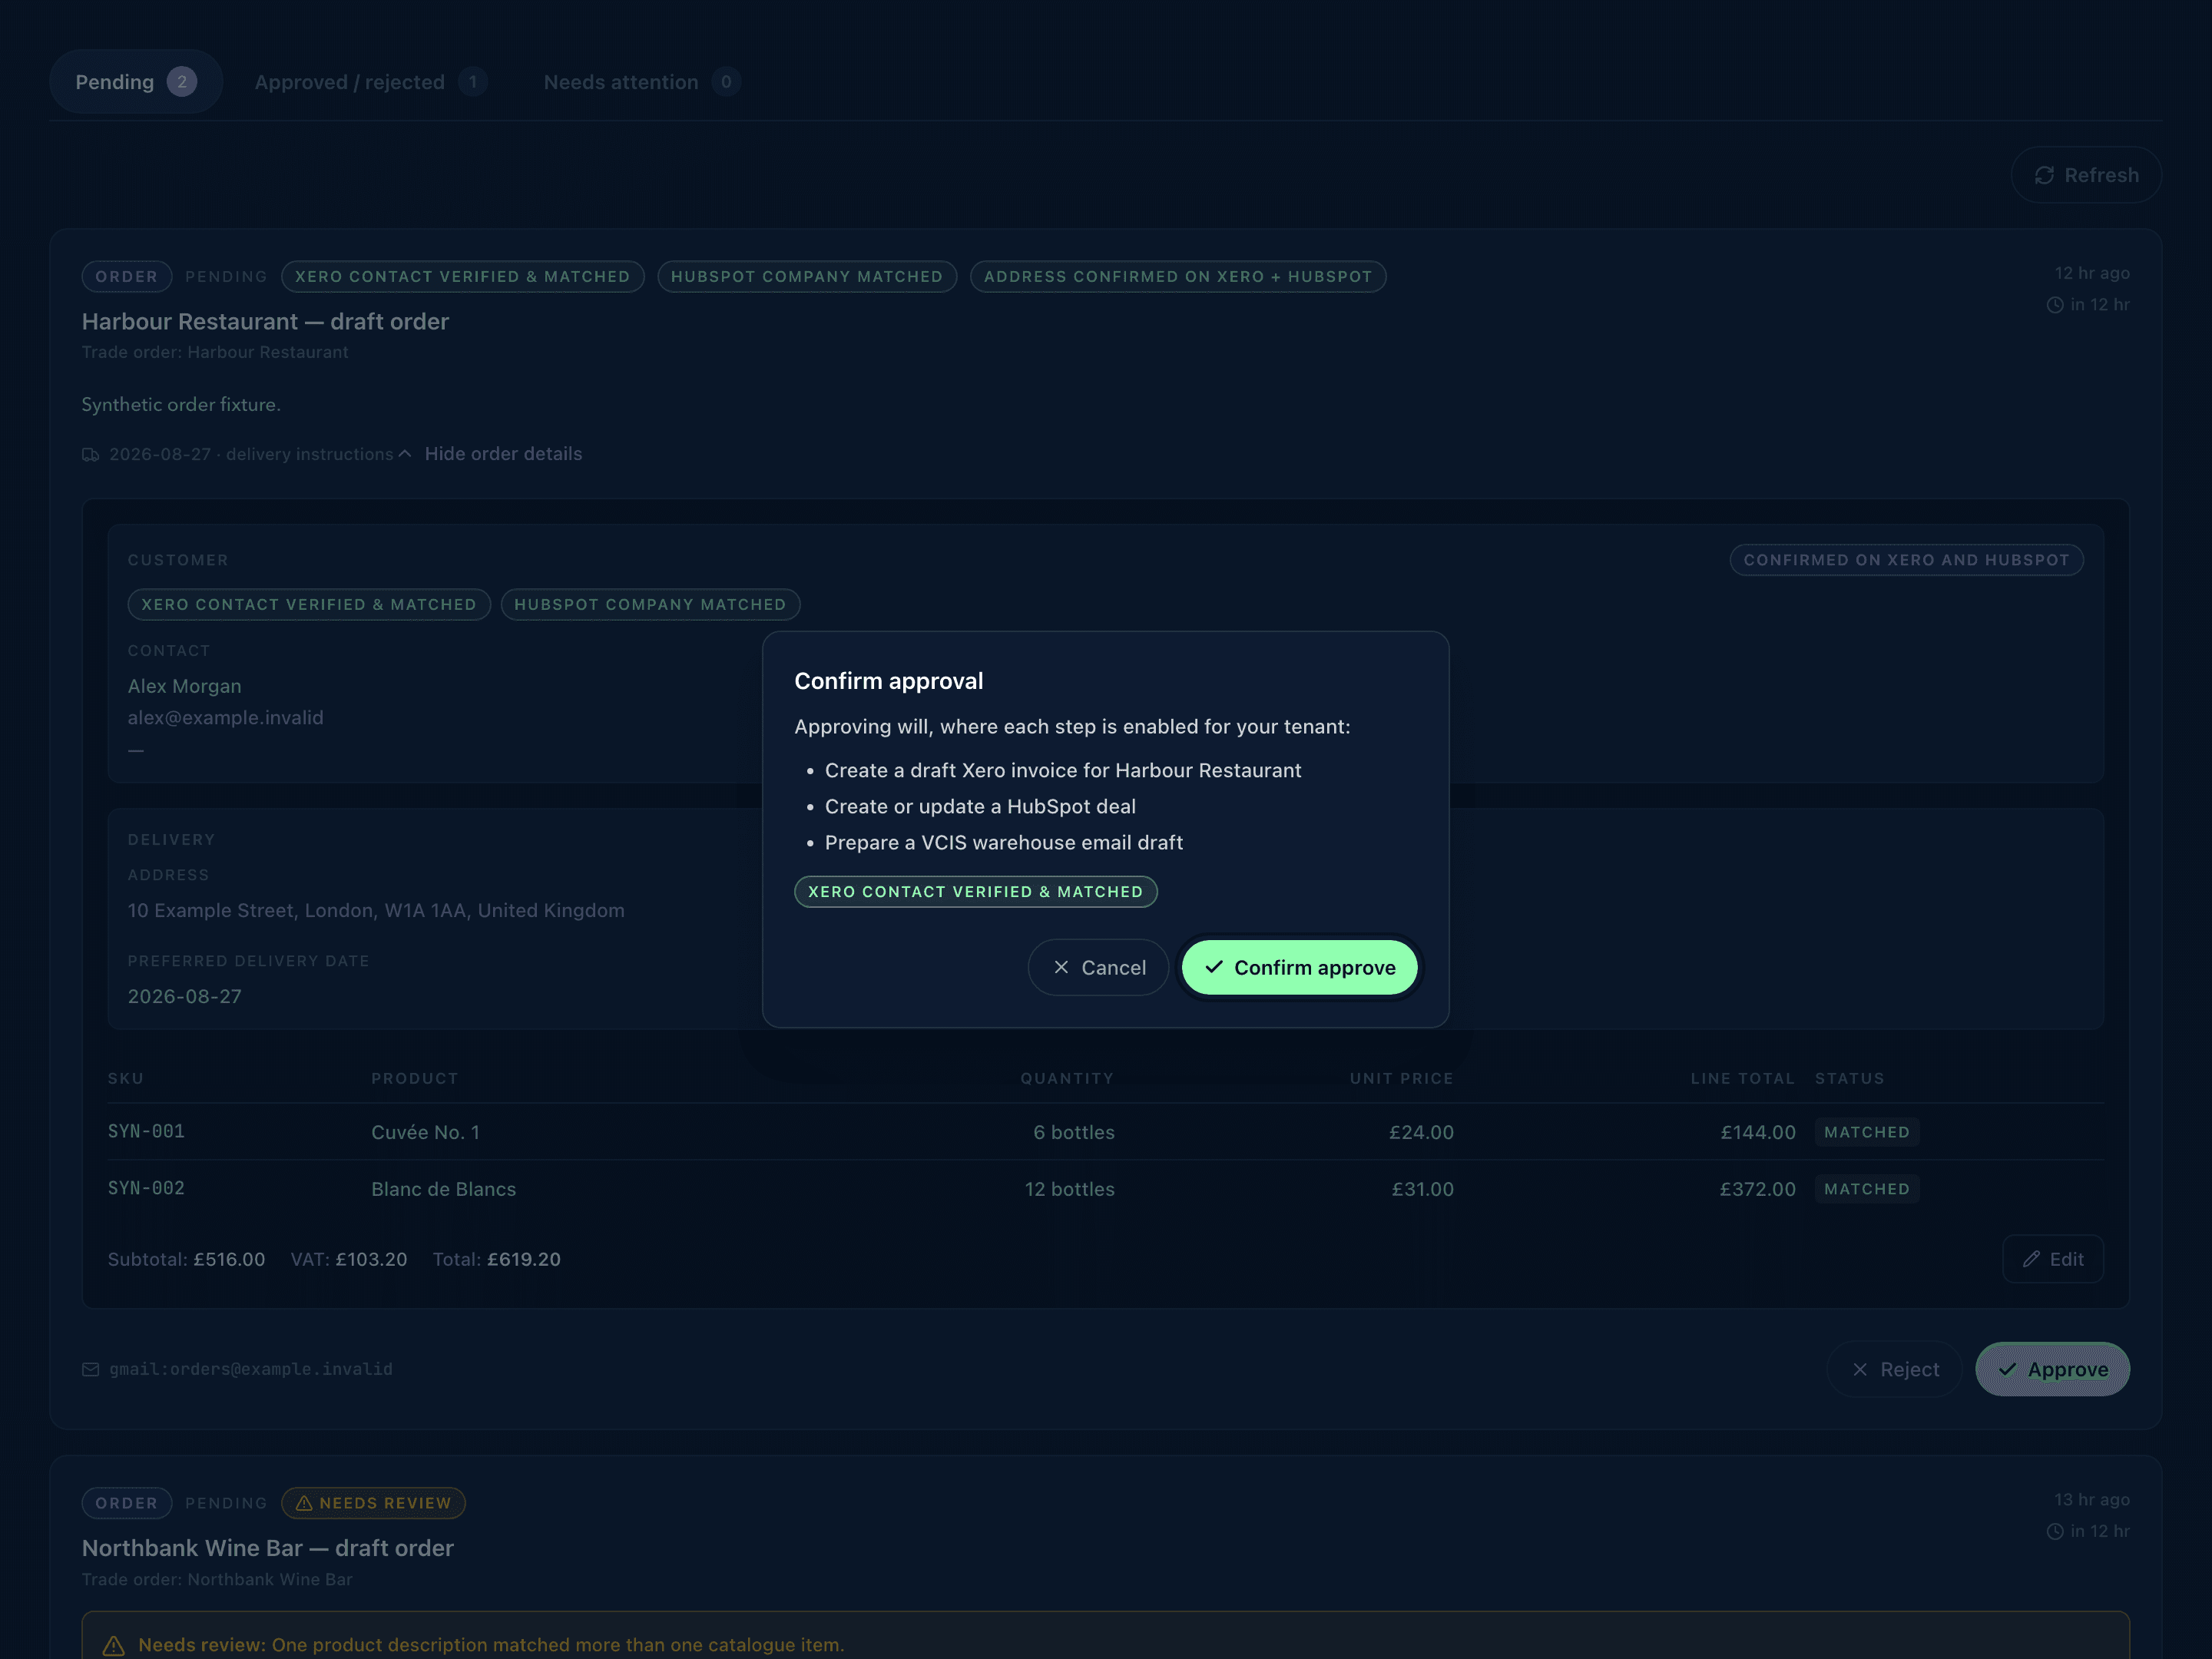Click the envelope icon by gmail source
Screen dimensions: 2212x1659
tap(90, 1370)
